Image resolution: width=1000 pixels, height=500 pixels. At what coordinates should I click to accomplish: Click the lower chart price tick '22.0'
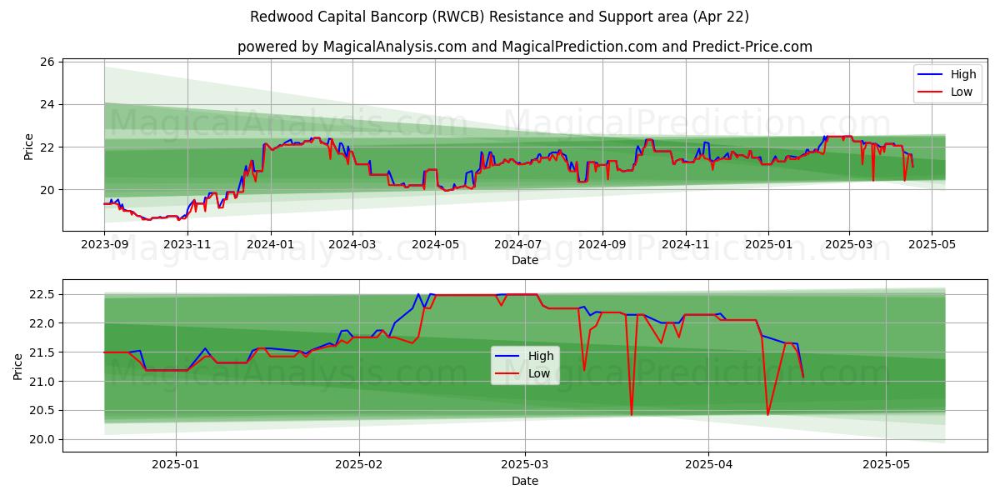(x=42, y=323)
